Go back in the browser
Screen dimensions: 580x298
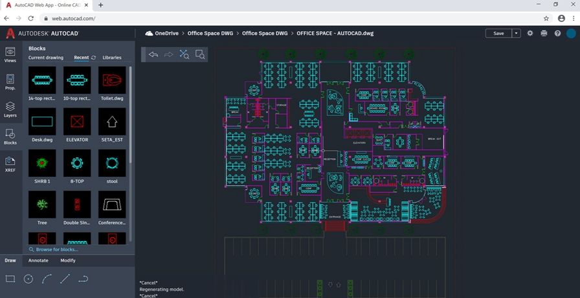click(6, 18)
